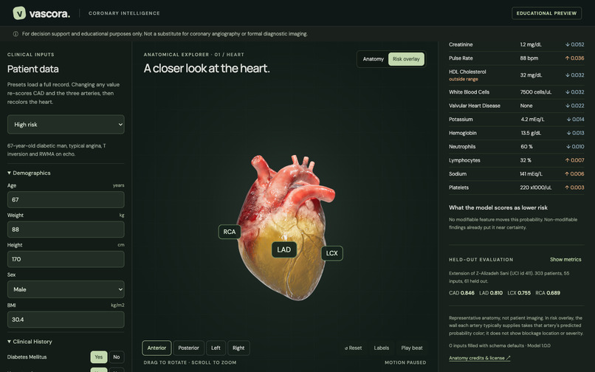
Task: Click the Pulse Rate contribution 0.036
Action: click(574, 58)
